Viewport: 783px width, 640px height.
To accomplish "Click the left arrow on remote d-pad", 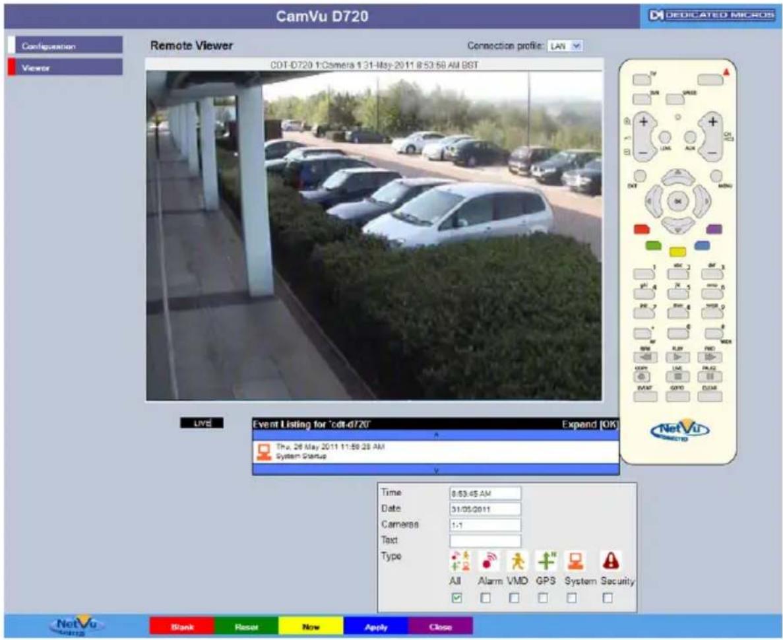I will coord(652,201).
